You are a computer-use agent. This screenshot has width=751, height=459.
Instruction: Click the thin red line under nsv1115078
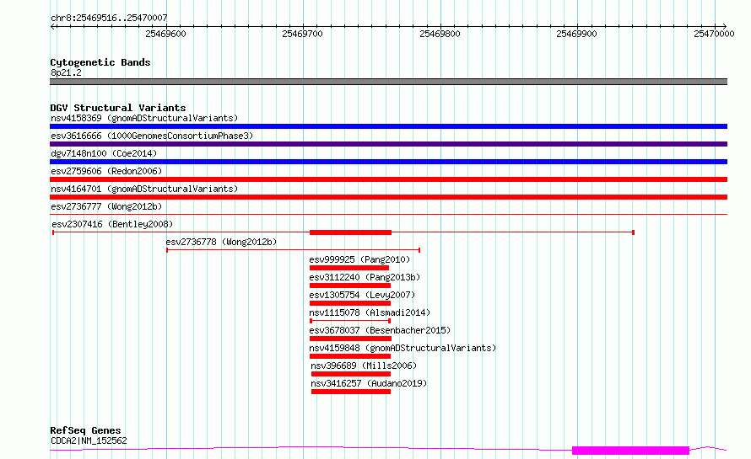[x=350, y=321]
